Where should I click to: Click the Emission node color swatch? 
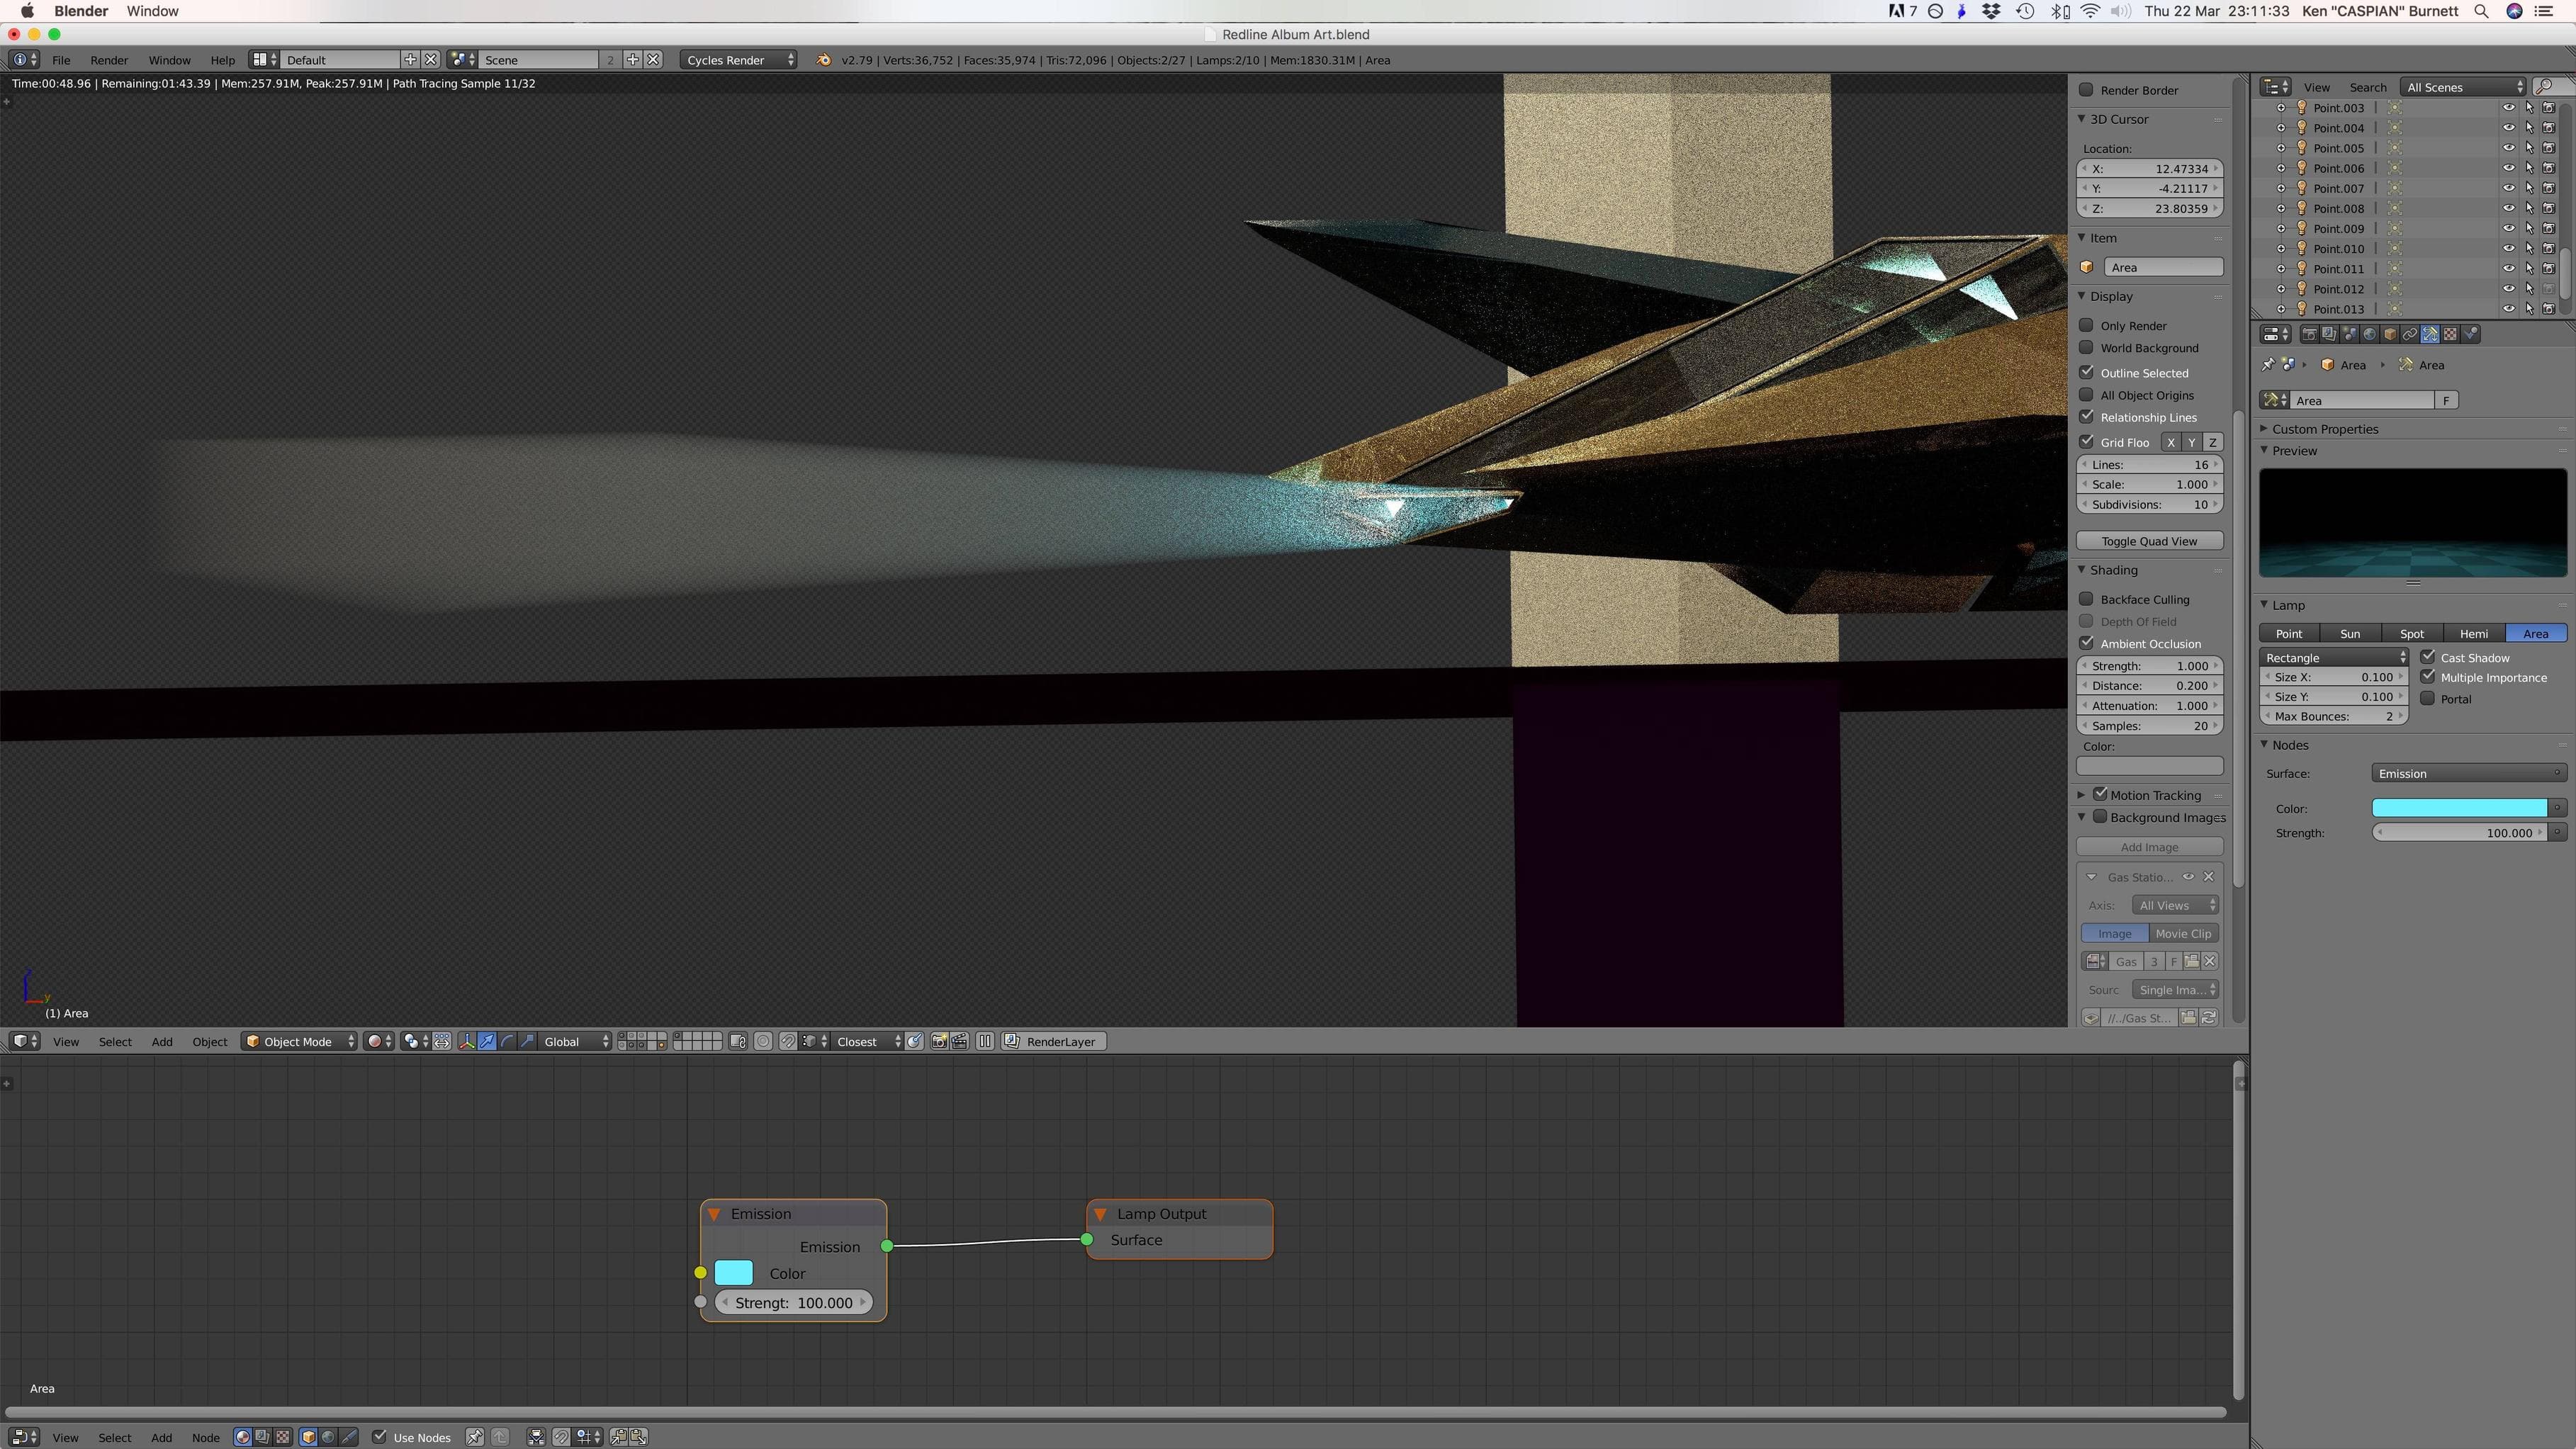(x=733, y=1273)
